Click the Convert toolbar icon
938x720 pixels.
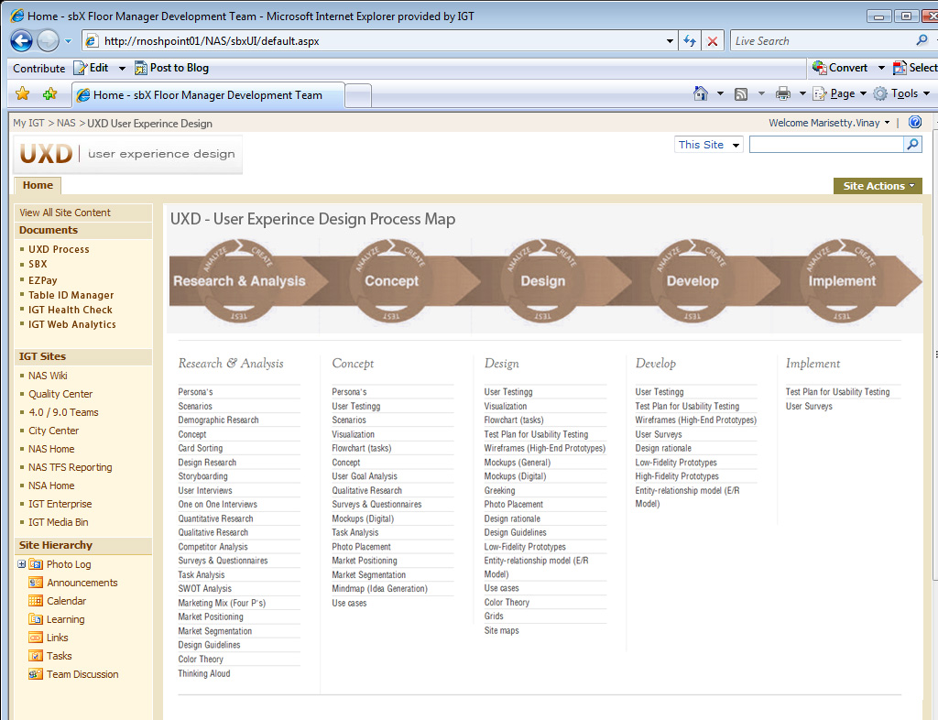pyautogui.click(x=819, y=68)
